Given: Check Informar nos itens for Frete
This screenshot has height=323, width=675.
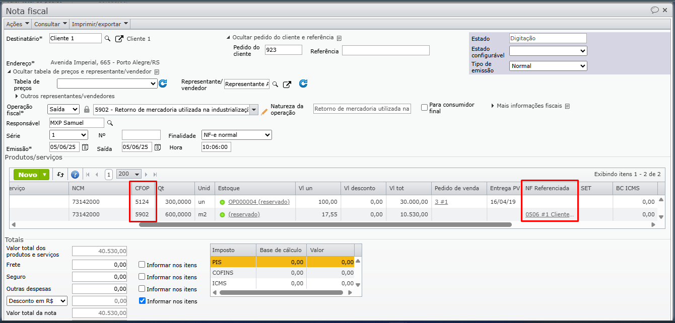Looking at the screenshot, I should pyautogui.click(x=142, y=265).
